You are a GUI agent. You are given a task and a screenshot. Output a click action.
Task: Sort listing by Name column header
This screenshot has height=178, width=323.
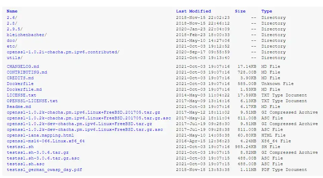[12, 11]
